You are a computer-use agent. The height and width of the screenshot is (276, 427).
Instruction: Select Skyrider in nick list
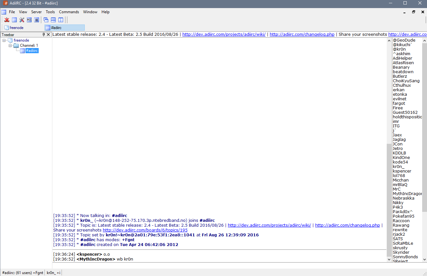tap(401, 252)
